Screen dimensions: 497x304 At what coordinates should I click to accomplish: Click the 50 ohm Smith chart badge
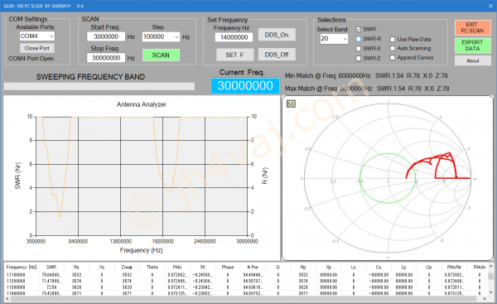[291, 104]
